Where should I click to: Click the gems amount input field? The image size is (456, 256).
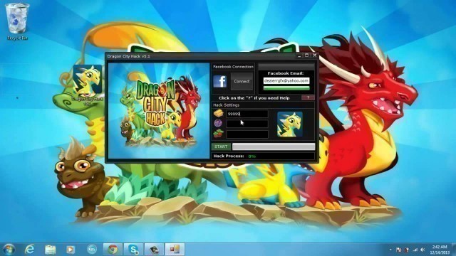click(247, 124)
